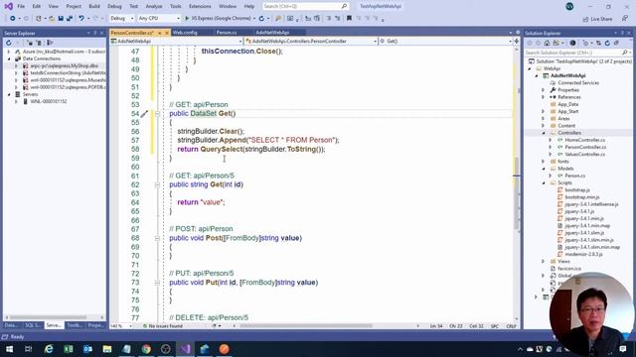Select Person.cs under Models in Solution Explorer
Viewport: 636px width, 357px height.
tap(574, 176)
